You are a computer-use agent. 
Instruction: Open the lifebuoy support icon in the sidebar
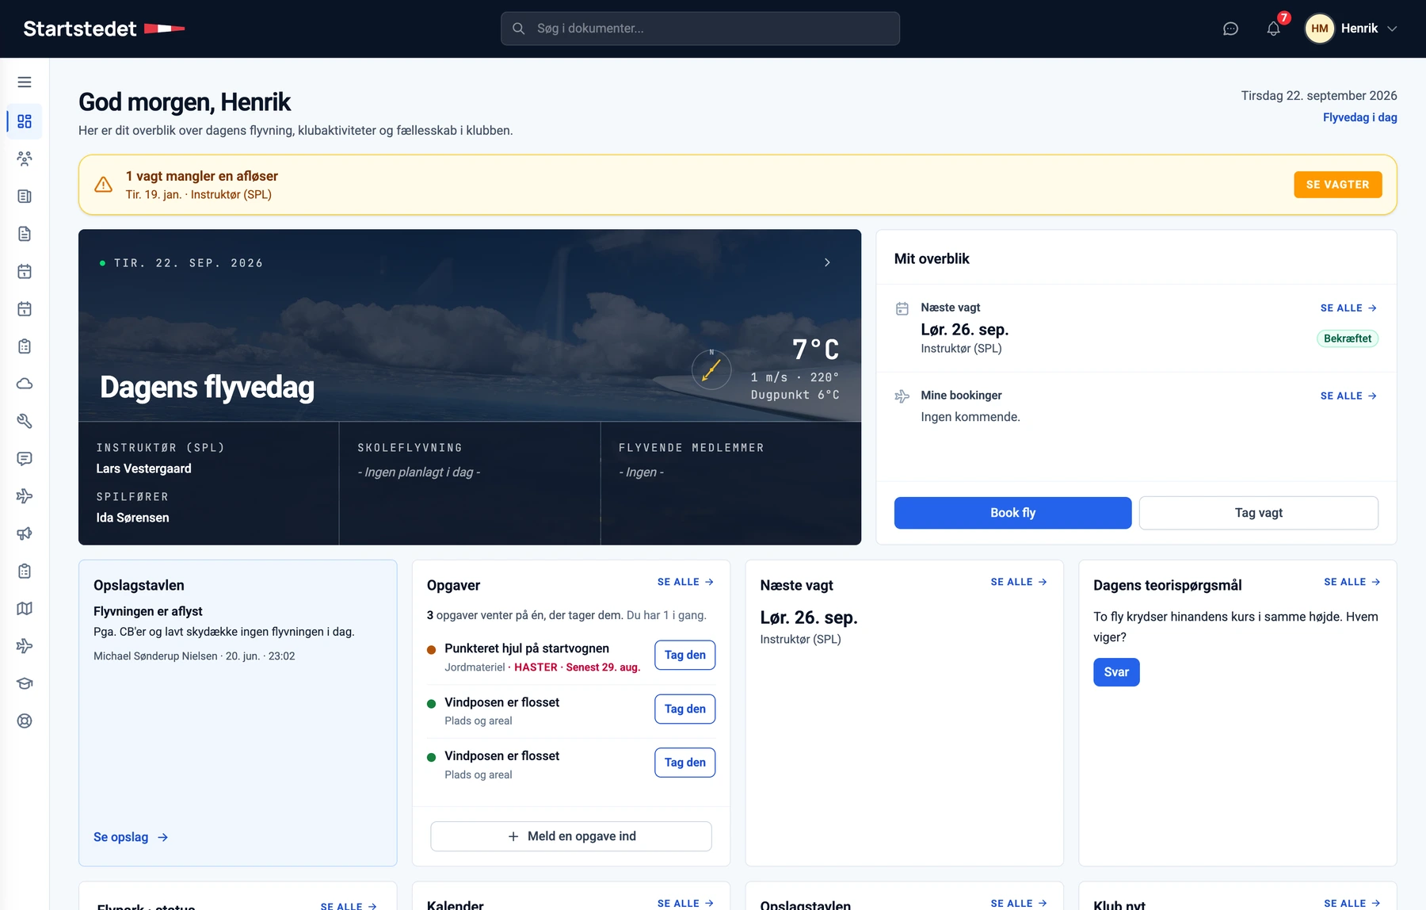click(x=25, y=721)
